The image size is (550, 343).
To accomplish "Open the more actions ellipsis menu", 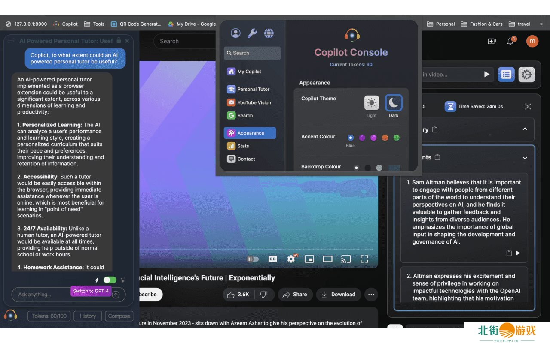I will [371, 295].
